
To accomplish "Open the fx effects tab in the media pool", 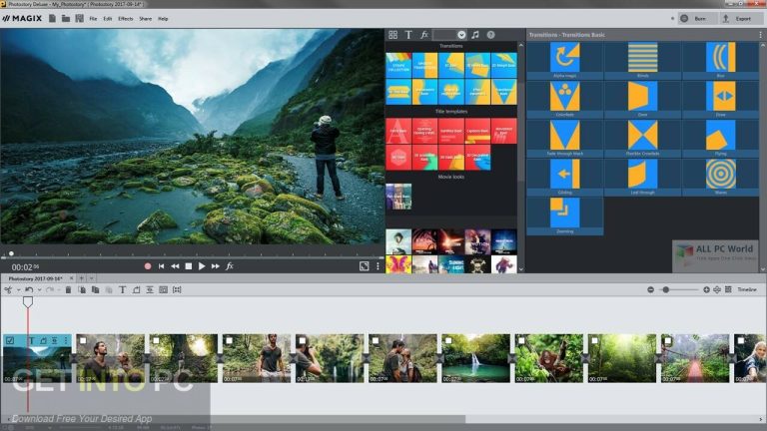I will tap(424, 35).
